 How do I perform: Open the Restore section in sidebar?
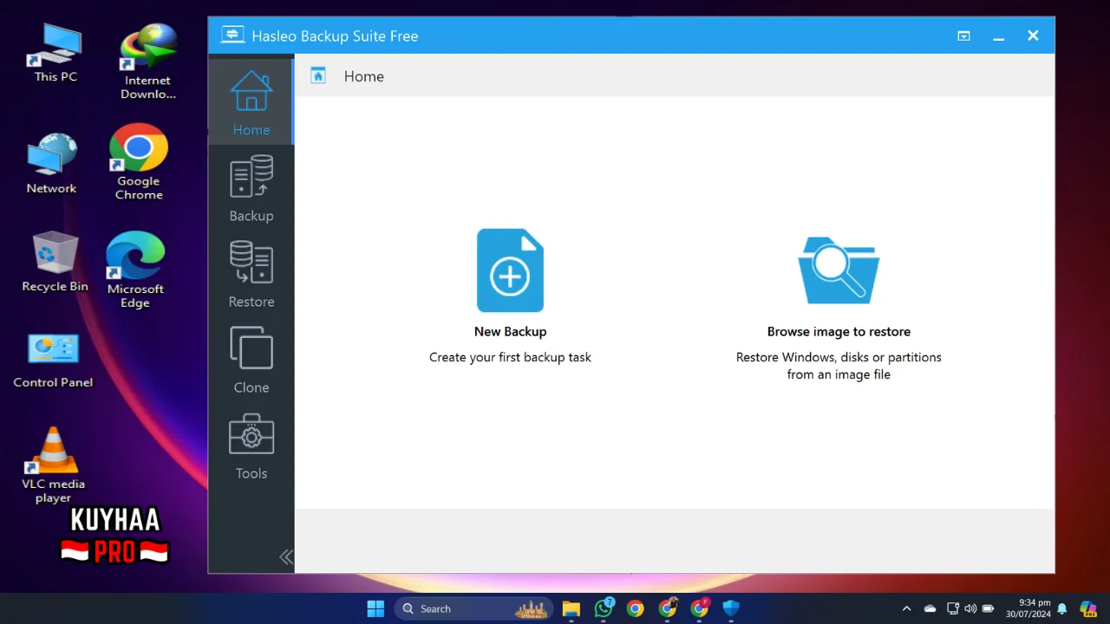click(x=251, y=273)
